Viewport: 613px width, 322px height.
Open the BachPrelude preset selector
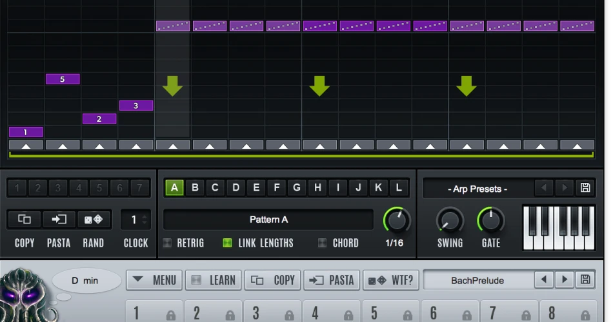pyautogui.click(x=477, y=280)
